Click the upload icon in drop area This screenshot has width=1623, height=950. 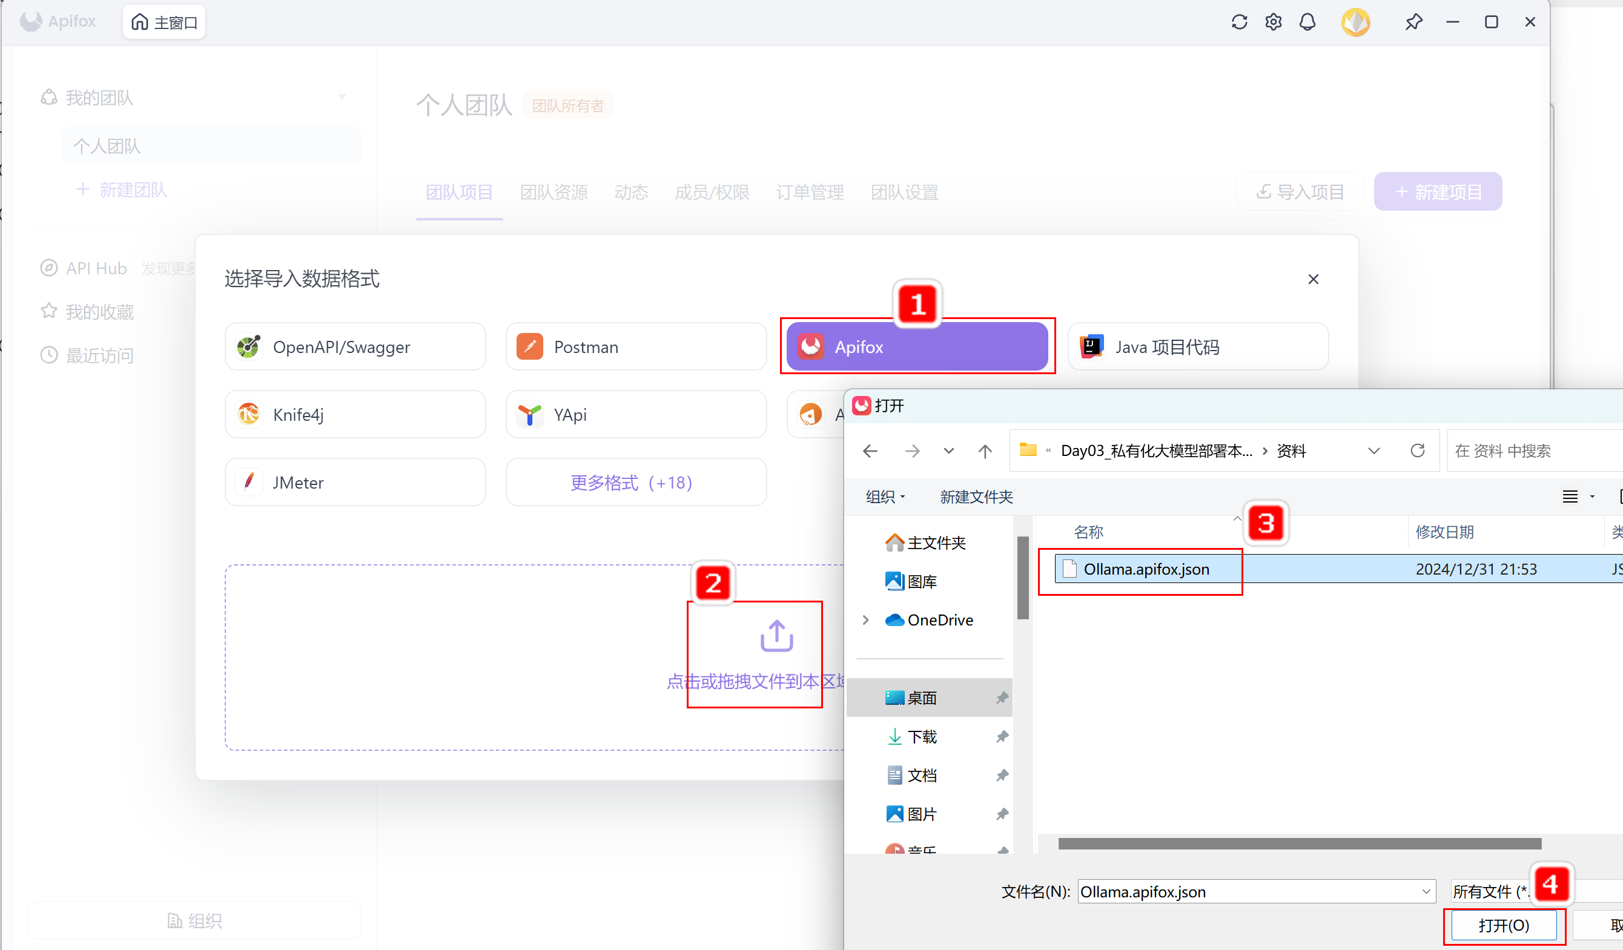coord(776,636)
